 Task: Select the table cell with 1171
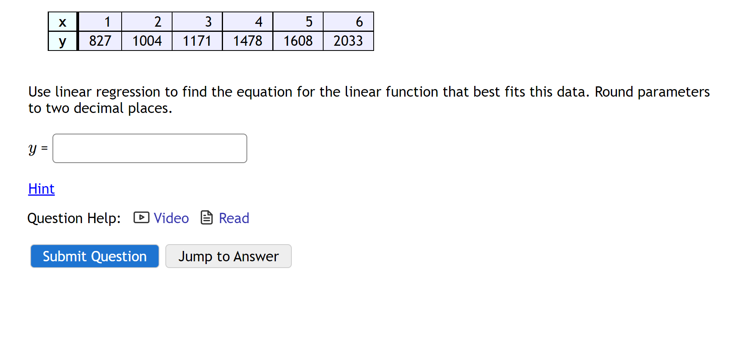197,41
